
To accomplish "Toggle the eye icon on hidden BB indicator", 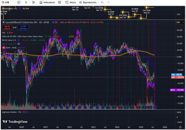I will click(x=19, y=44).
